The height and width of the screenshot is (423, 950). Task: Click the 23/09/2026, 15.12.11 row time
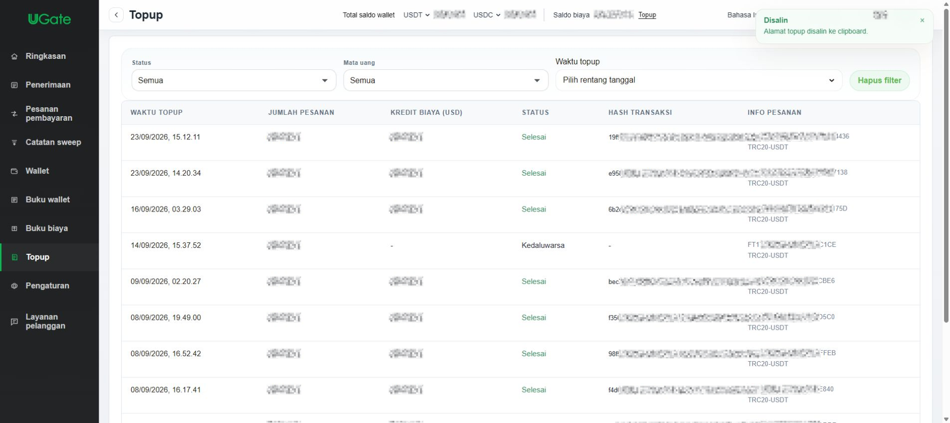pyautogui.click(x=165, y=137)
